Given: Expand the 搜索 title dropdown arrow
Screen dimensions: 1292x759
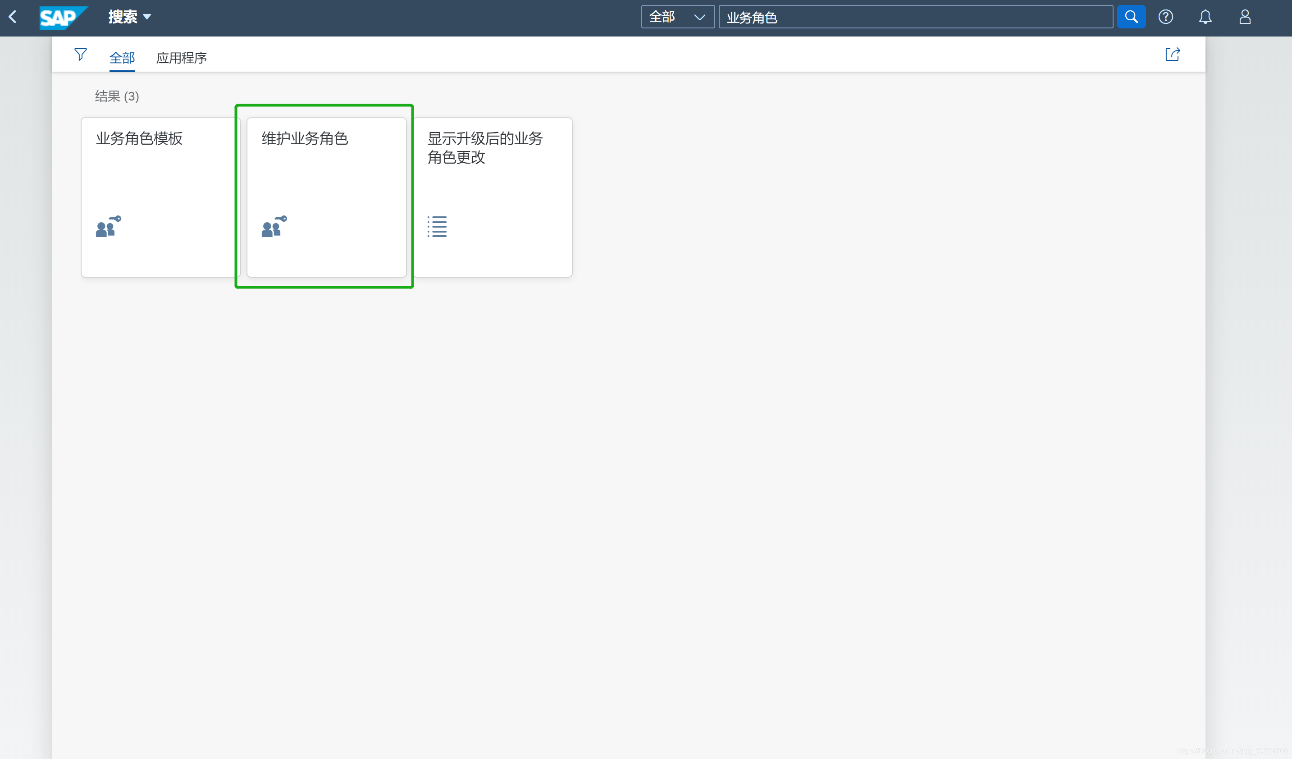Looking at the screenshot, I should 147,17.
